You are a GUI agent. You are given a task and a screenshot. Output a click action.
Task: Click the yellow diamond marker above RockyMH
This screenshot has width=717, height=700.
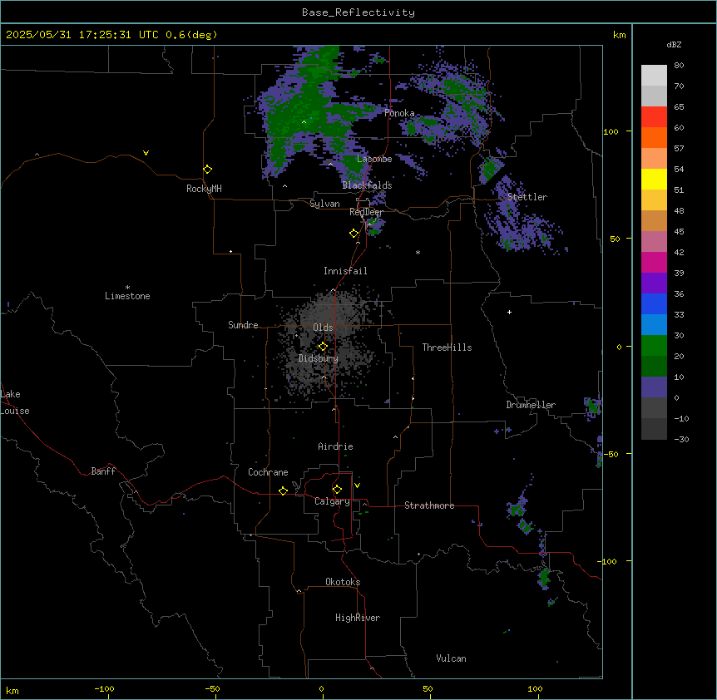(x=207, y=169)
